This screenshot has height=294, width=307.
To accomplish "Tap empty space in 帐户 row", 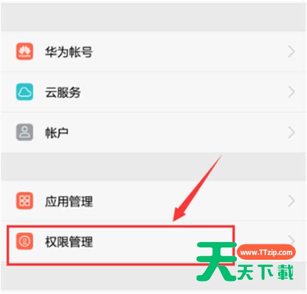I will pyautogui.click(x=177, y=132).
